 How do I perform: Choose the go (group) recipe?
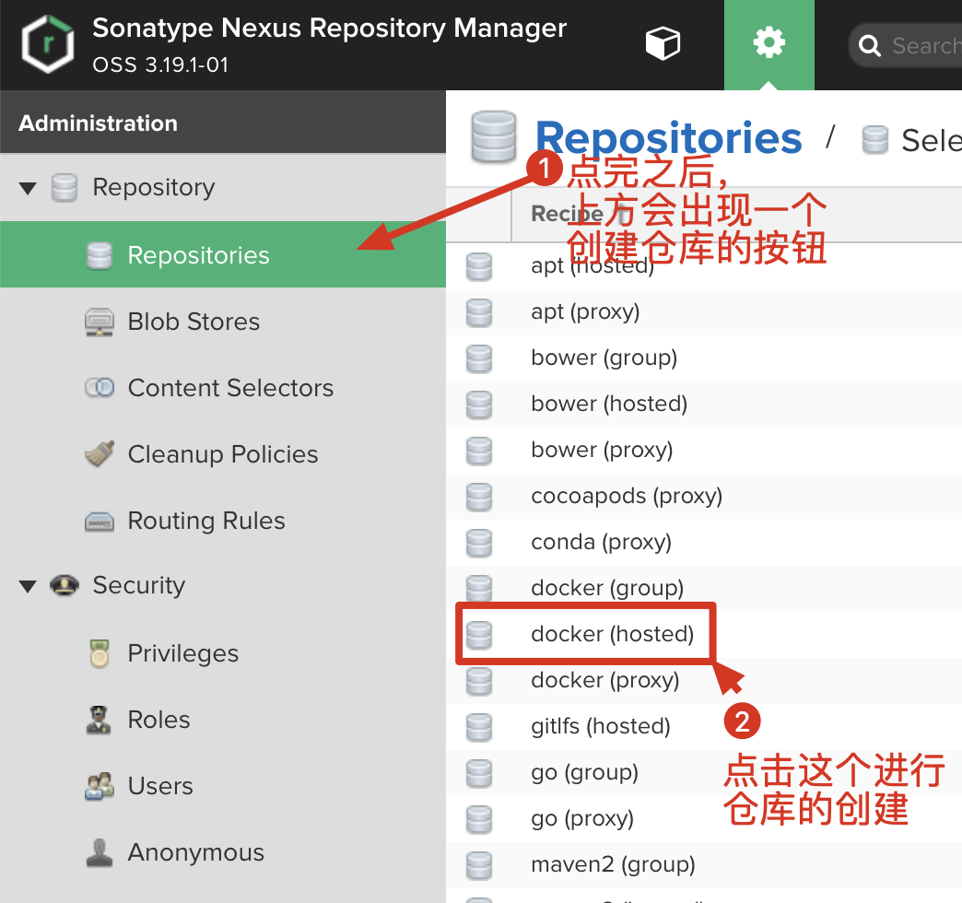tap(585, 772)
